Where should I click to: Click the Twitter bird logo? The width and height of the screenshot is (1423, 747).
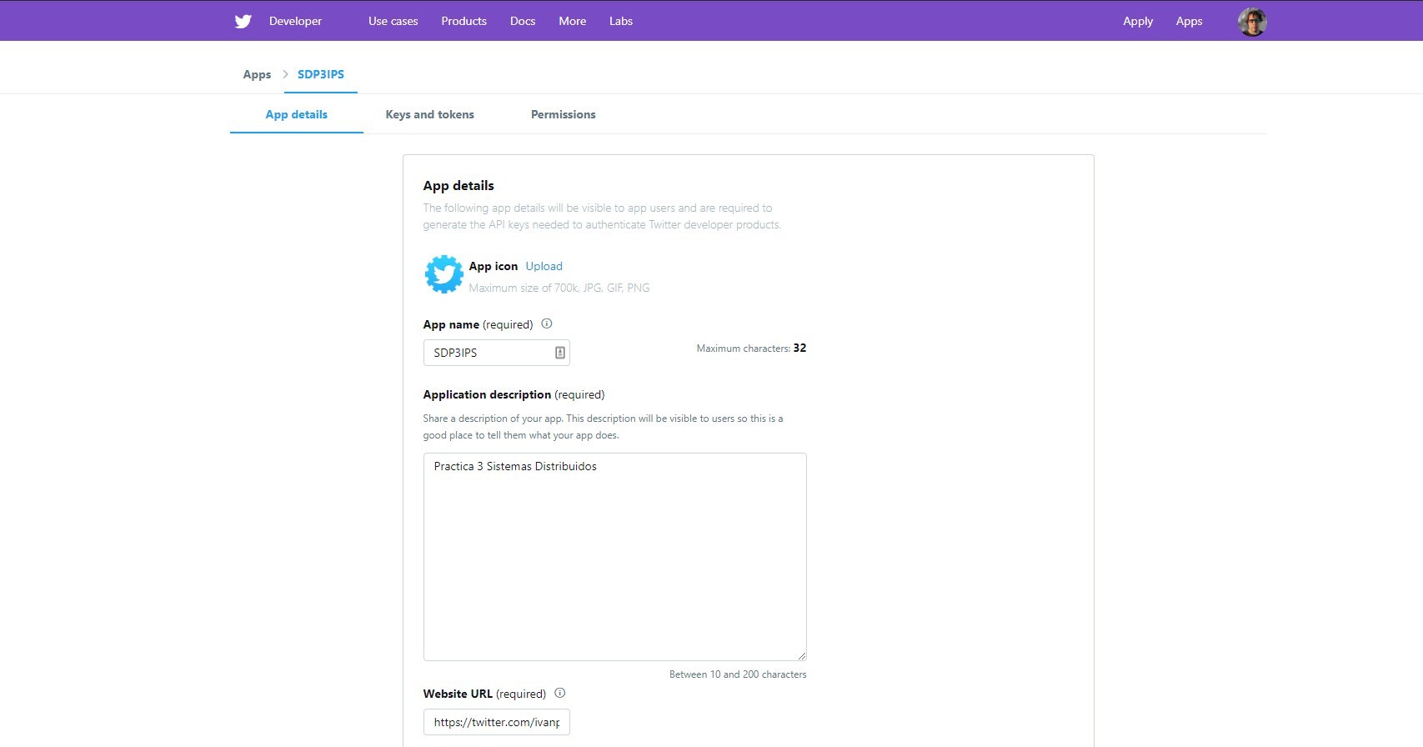point(243,21)
